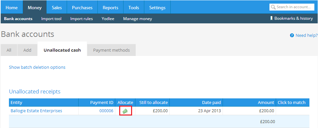Image resolution: width=318 pixels, height=128 pixels.
Task: Click the Need help question mark icon
Action: point(292,36)
